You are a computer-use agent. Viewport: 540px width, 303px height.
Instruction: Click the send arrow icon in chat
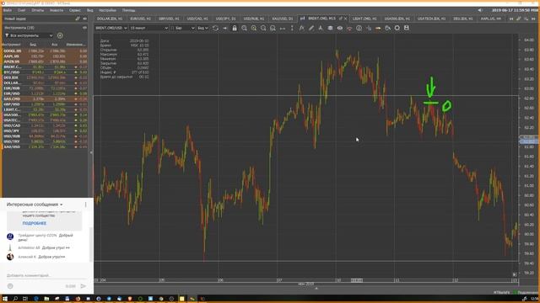click(x=84, y=286)
